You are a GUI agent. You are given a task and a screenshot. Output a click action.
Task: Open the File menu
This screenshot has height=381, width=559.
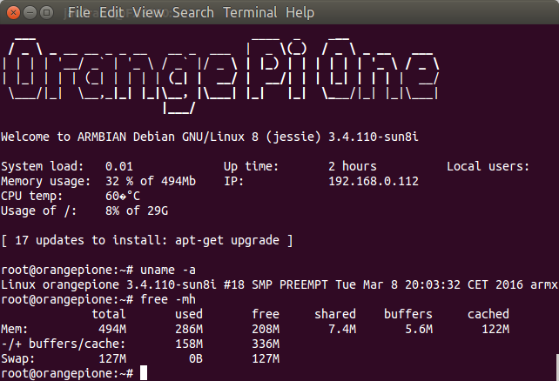coord(79,13)
